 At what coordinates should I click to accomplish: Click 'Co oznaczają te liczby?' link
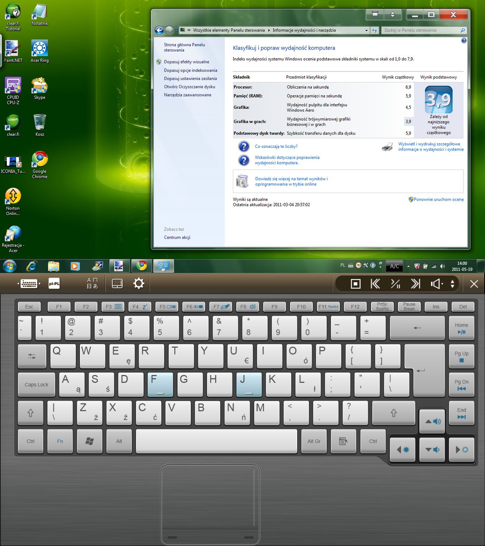(276, 146)
